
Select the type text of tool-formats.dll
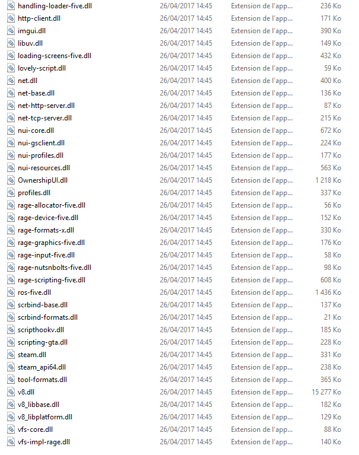pos(262,380)
